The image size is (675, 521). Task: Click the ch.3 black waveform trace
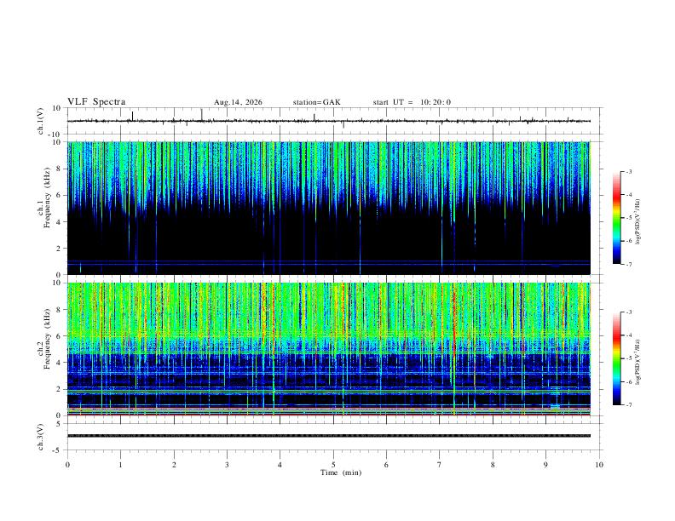pos(329,436)
